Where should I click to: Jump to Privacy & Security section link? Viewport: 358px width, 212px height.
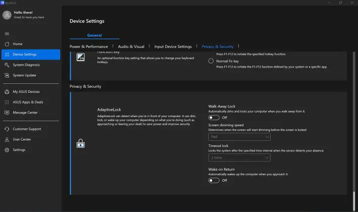click(x=218, y=46)
